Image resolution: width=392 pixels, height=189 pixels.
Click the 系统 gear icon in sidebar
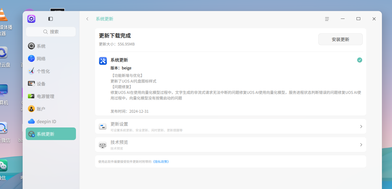[x=31, y=46]
